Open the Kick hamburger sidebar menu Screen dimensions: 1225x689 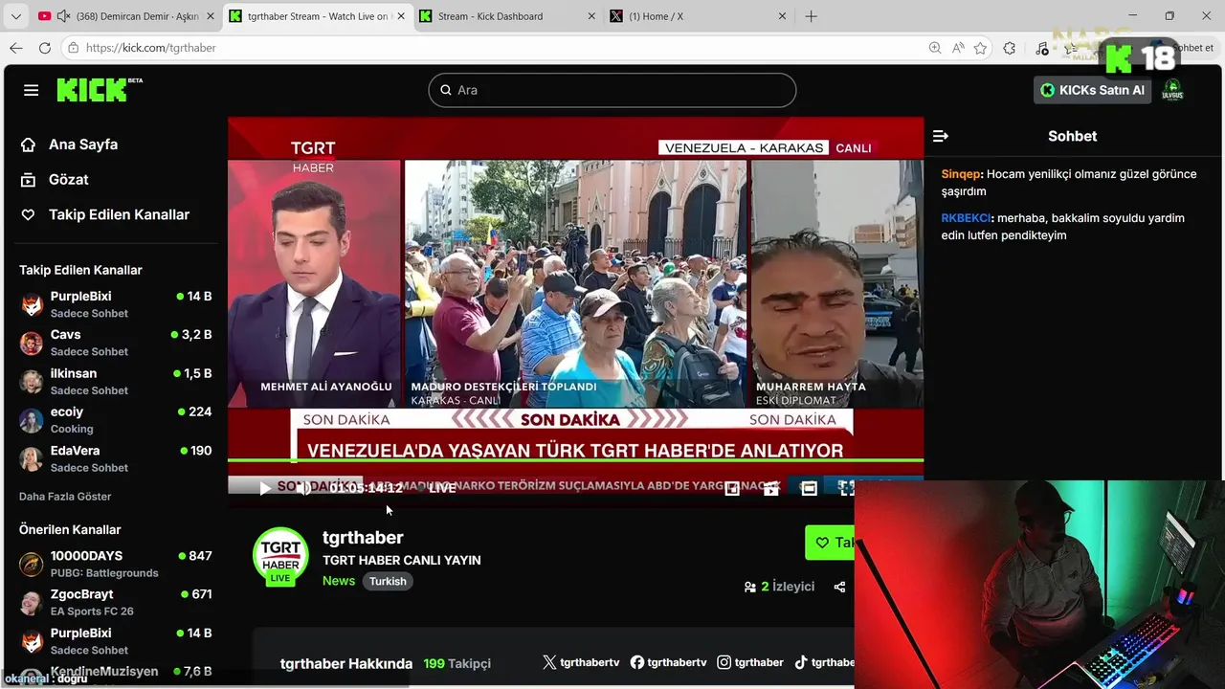pyautogui.click(x=31, y=90)
